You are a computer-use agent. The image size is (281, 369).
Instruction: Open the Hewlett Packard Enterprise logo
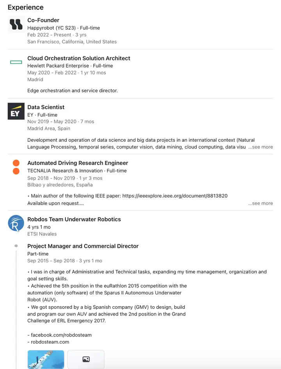click(x=16, y=62)
